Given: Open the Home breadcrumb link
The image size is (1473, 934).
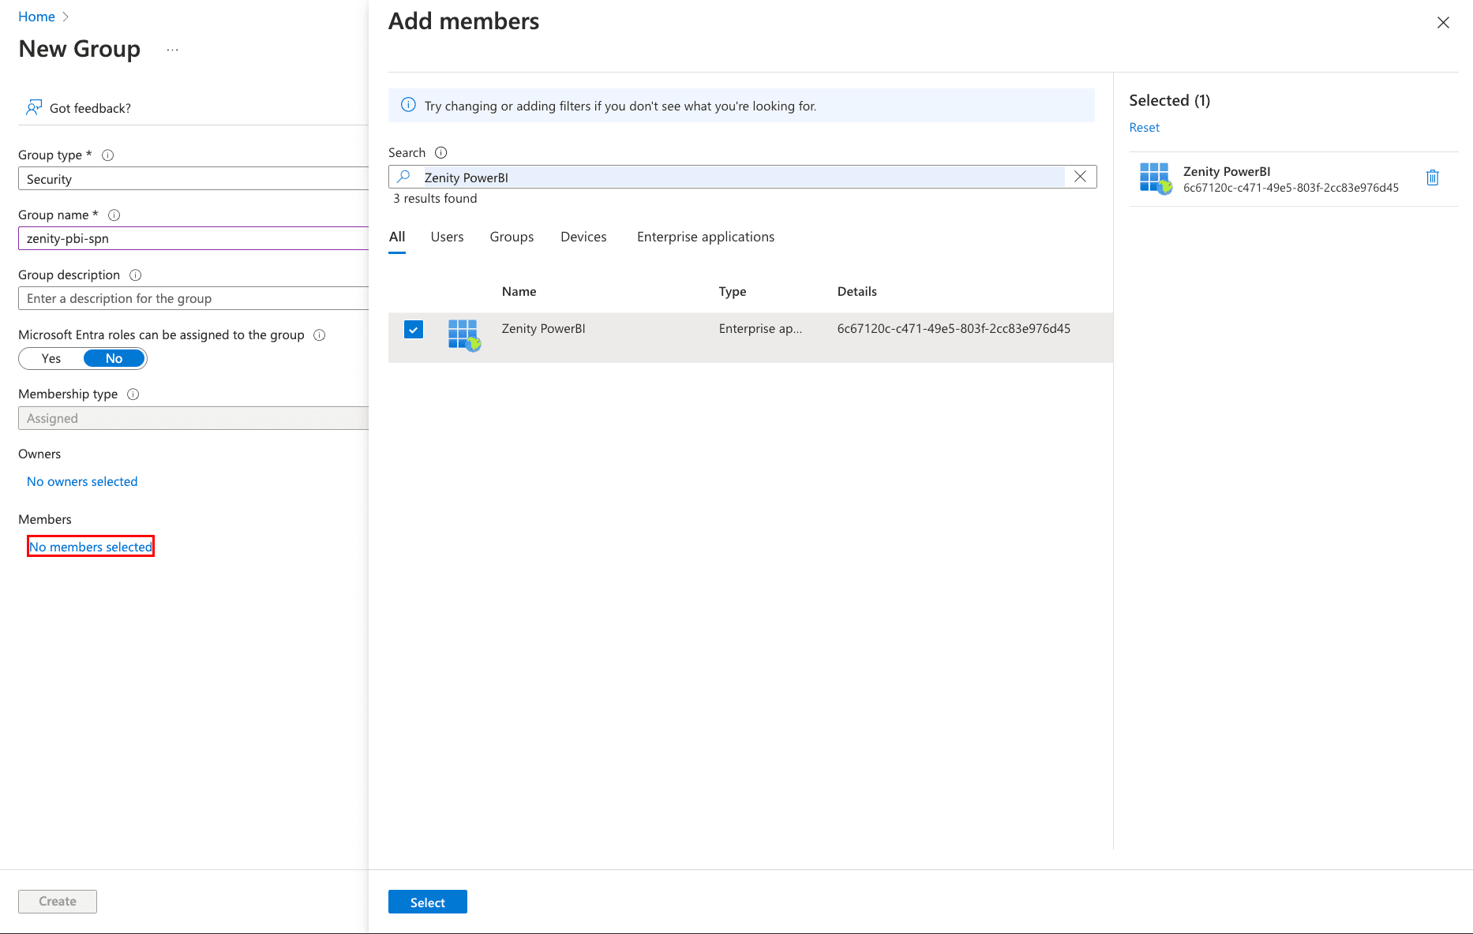Looking at the screenshot, I should tap(36, 17).
